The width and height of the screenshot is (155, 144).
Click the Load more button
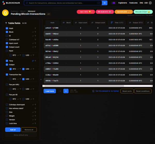pyautogui.click(x=50, y=91)
